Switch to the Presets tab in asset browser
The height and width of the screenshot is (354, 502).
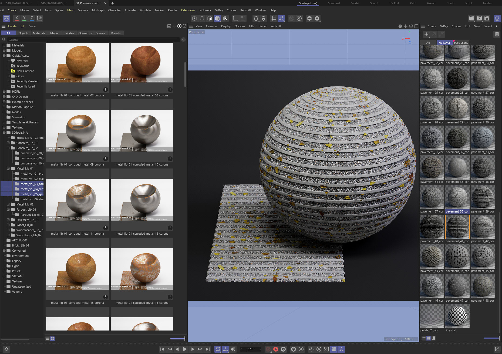[x=116, y=33]
